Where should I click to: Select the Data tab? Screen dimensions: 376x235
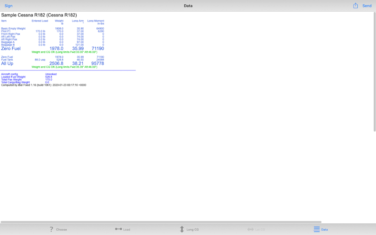point(321,229)
